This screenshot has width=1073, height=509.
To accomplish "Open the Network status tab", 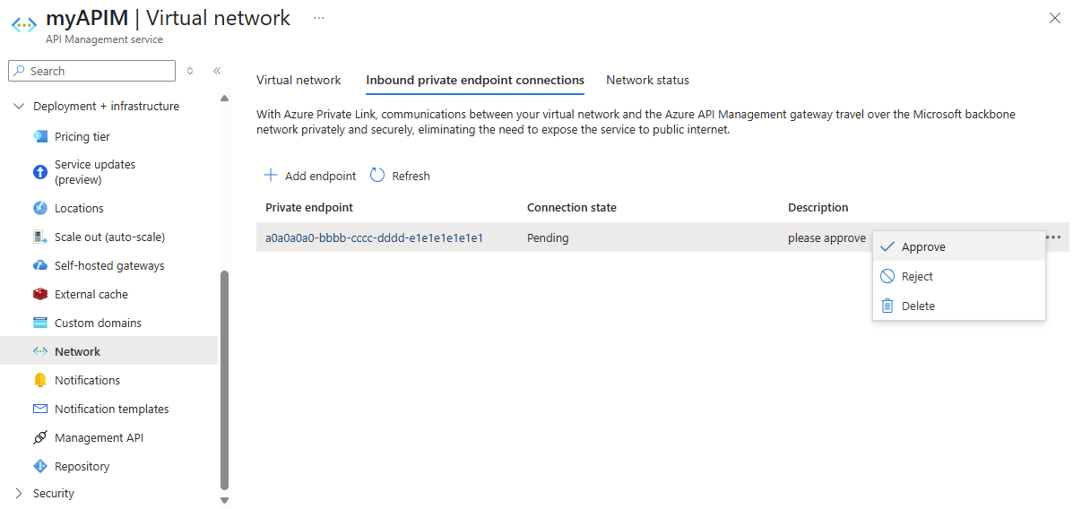I will [647, 80].
